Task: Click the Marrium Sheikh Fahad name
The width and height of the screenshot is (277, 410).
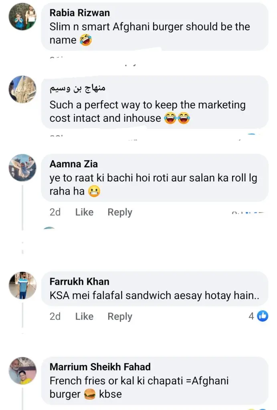Action: (100, 367)
